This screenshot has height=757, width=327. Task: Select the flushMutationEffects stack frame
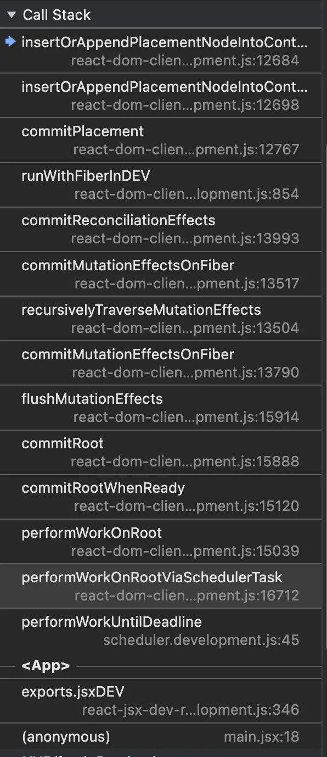tap(161, 408)
